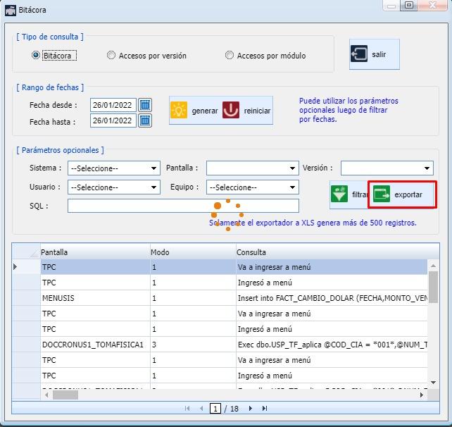
Task: Click the generar lightbulb icon
Action: click(x=179, y=110)
